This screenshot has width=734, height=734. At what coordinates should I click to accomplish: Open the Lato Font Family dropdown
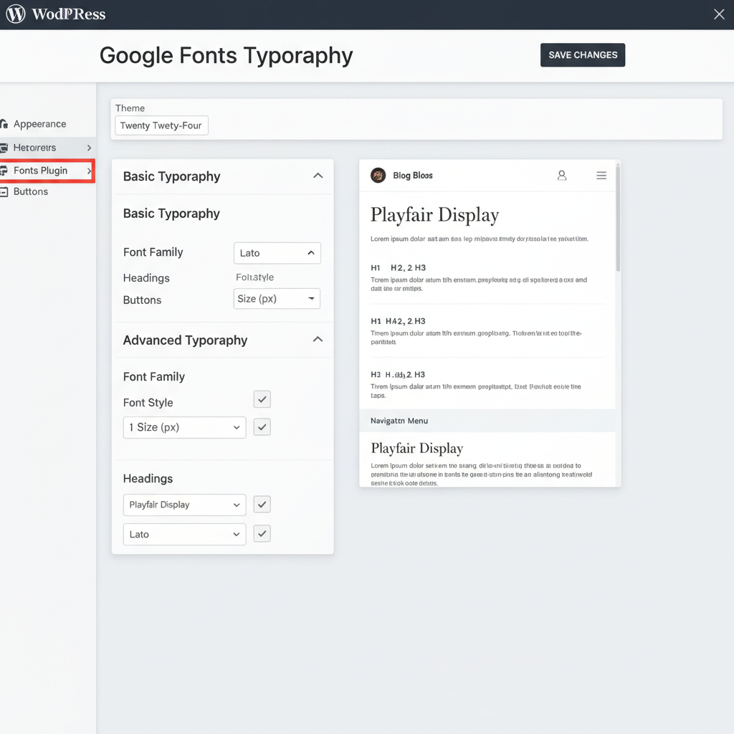(x=277, y=252)
